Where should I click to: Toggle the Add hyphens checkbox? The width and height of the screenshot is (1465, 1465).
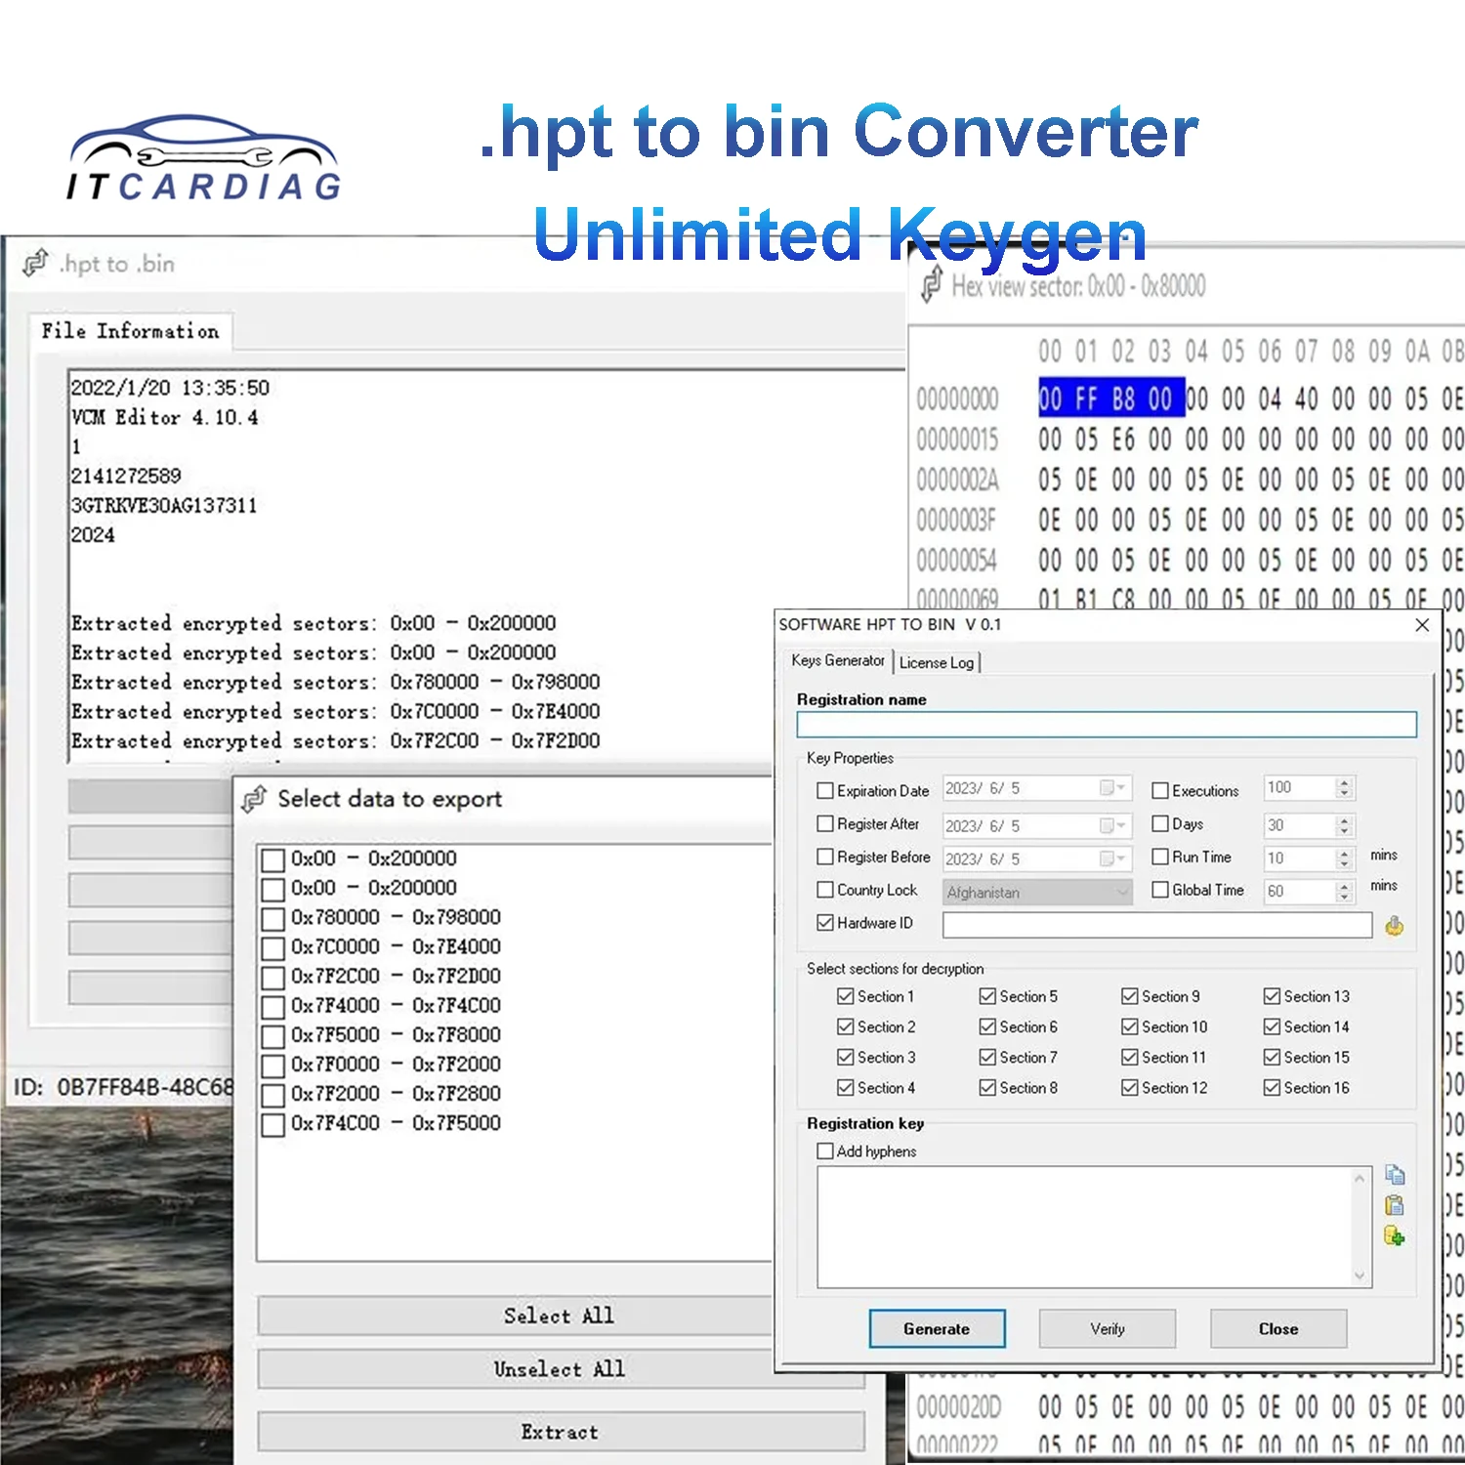[825, 1151]
